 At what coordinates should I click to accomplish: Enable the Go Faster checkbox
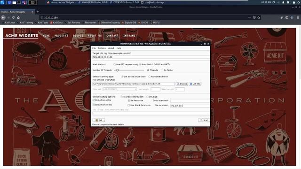(162, 70)
